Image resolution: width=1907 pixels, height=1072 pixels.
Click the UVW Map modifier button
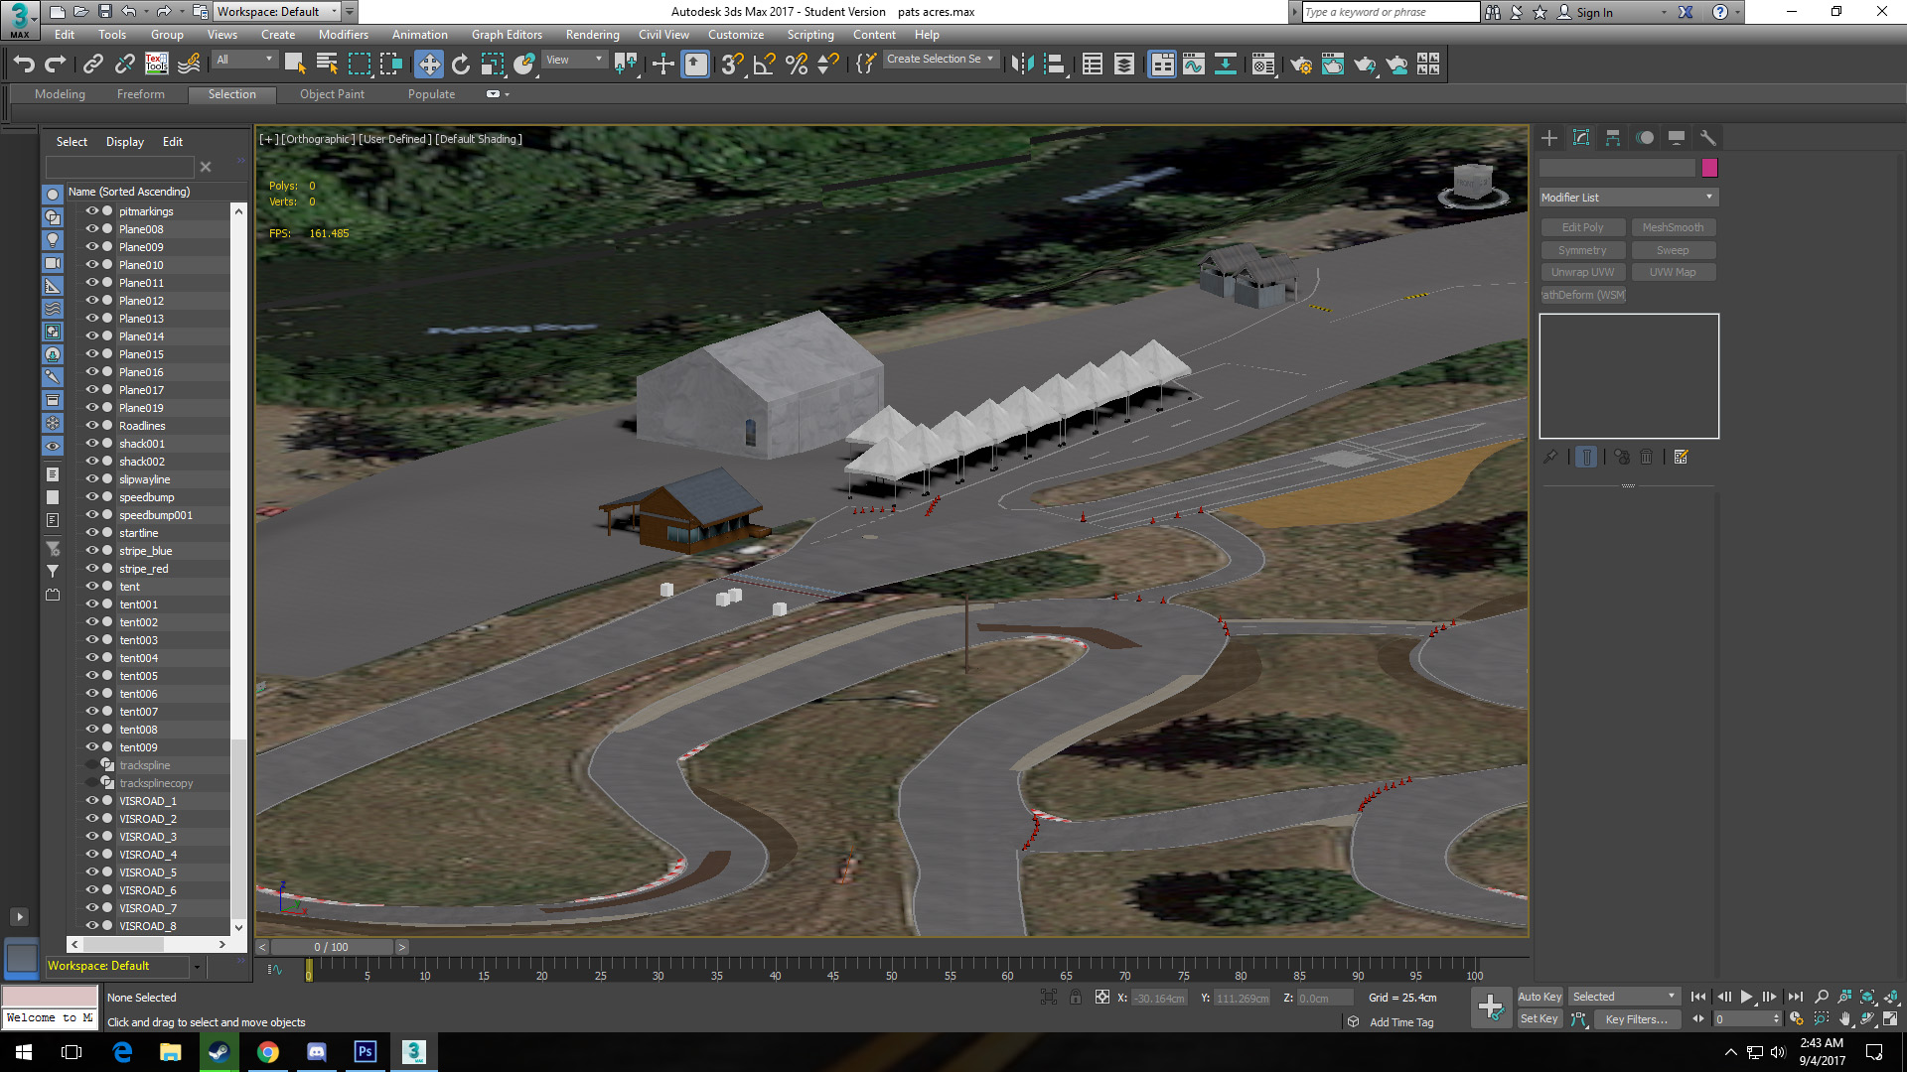[x=1673, y=272]
